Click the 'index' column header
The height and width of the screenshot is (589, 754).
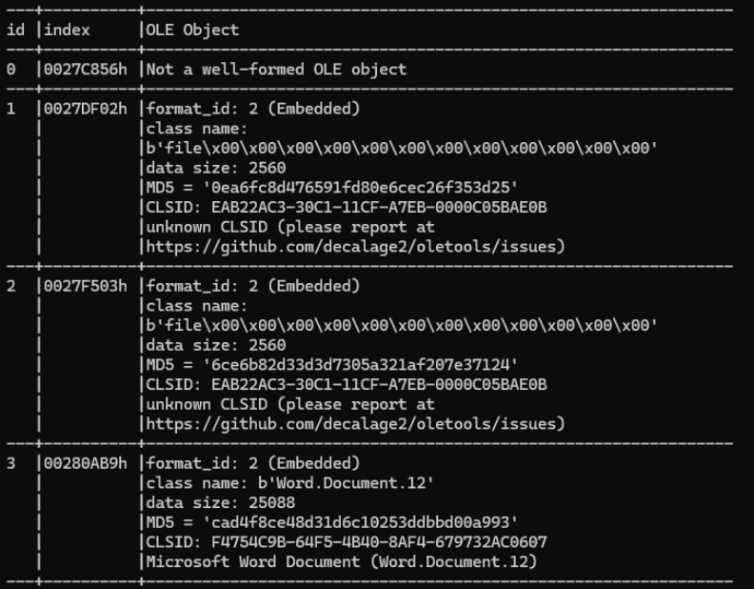coord(67,30)
